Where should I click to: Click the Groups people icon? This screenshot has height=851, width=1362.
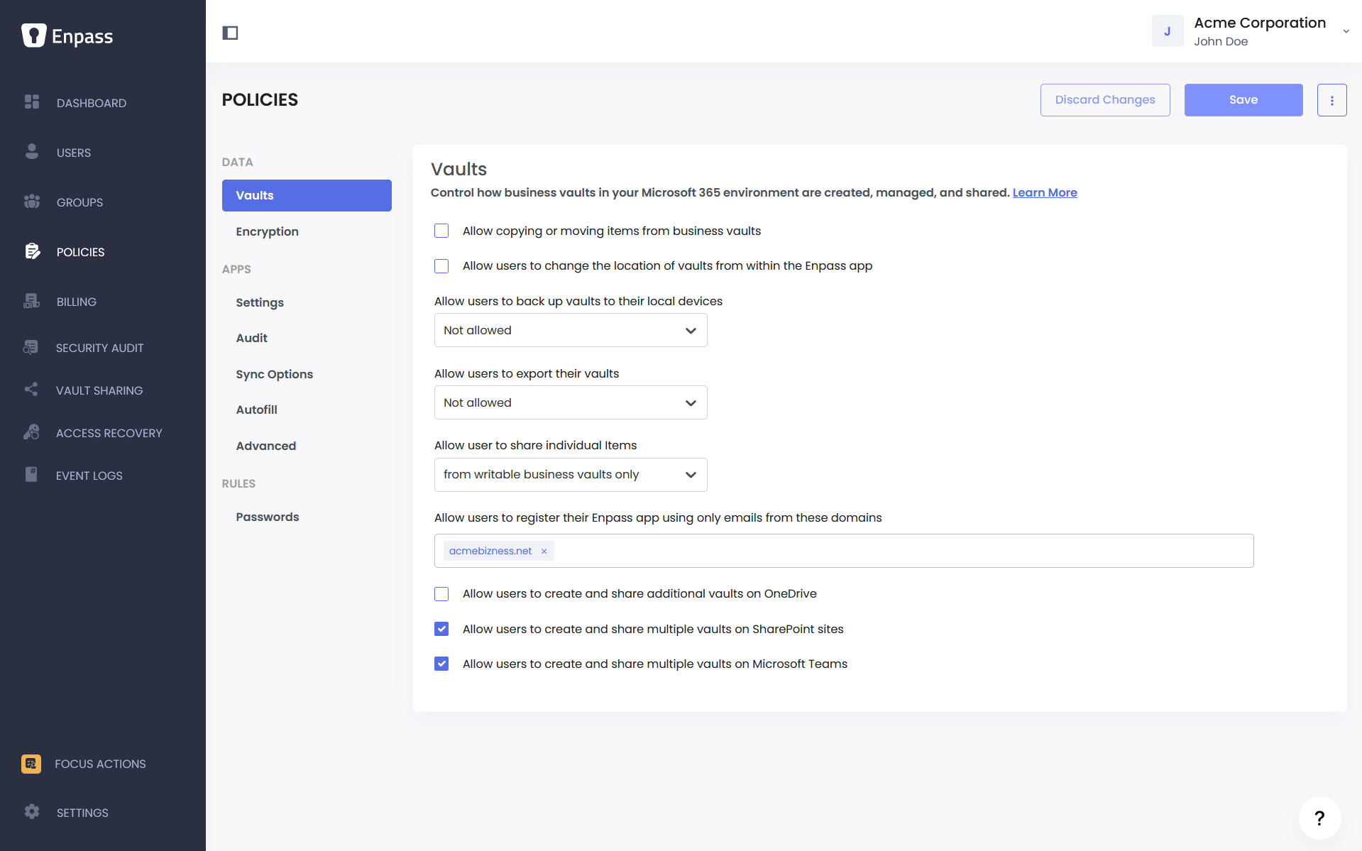pyautogui.click(x=32, y=202)
